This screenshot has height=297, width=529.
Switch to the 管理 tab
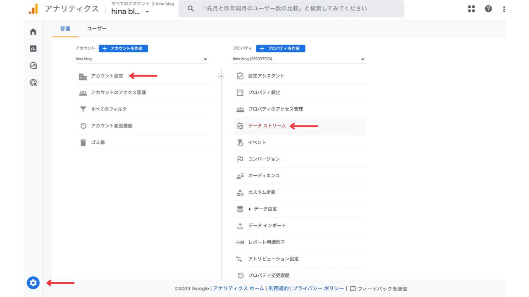[x=65, y=29]
